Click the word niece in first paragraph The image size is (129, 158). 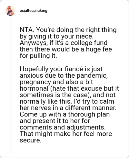84,36
